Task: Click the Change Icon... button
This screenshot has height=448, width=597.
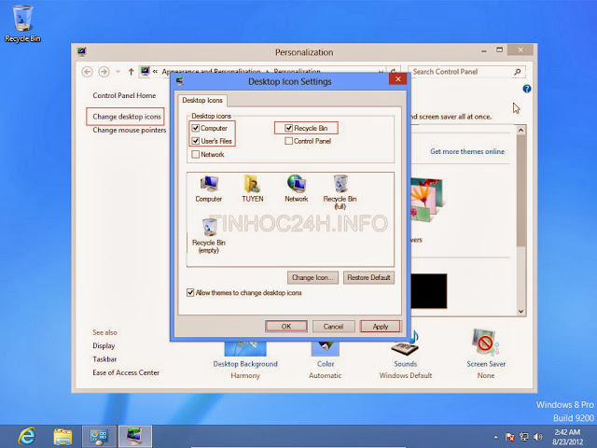Action: 312,278
